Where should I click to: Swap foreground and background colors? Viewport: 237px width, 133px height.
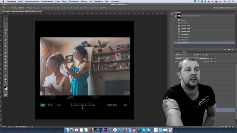pyautogui.click(x=7, y=85)
